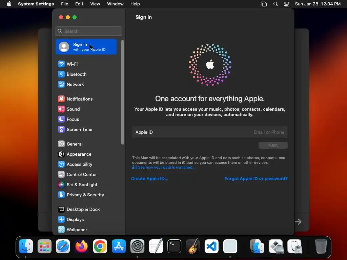This screenshot has height=260, width=347.
Task: Open Spotlight search in menu bar
Action: tap(275, 4)
